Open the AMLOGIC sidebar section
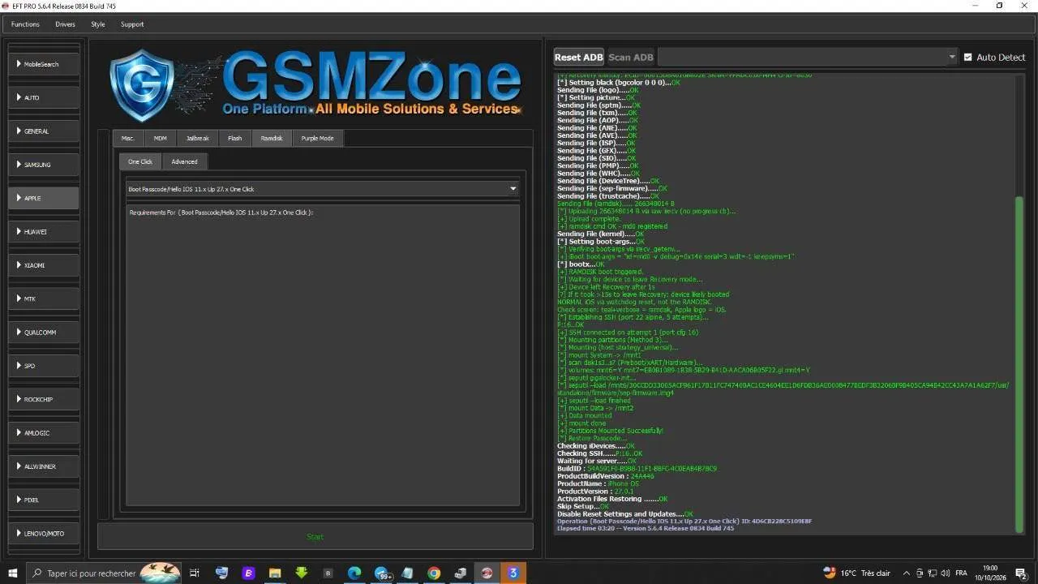1038x584 pixels. point(44,432)
